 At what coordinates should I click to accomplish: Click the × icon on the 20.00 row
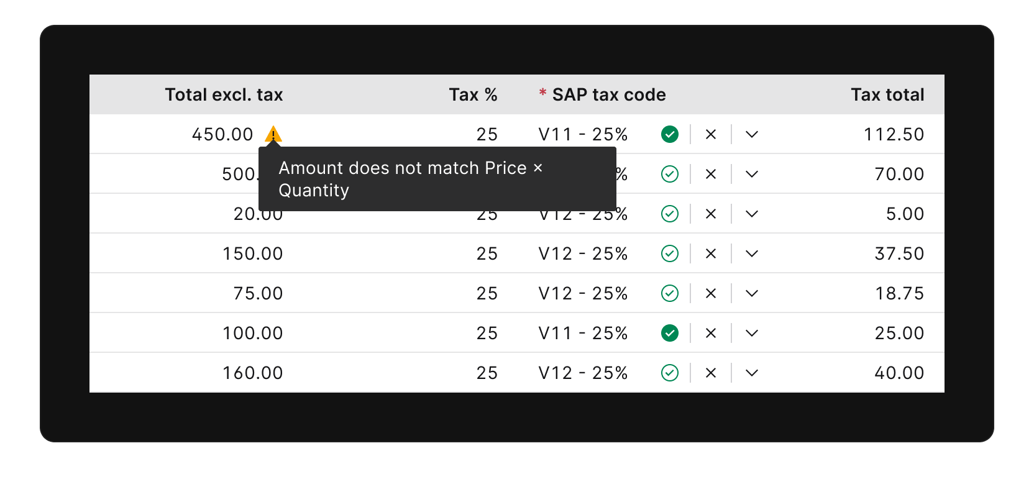[710, 213]
